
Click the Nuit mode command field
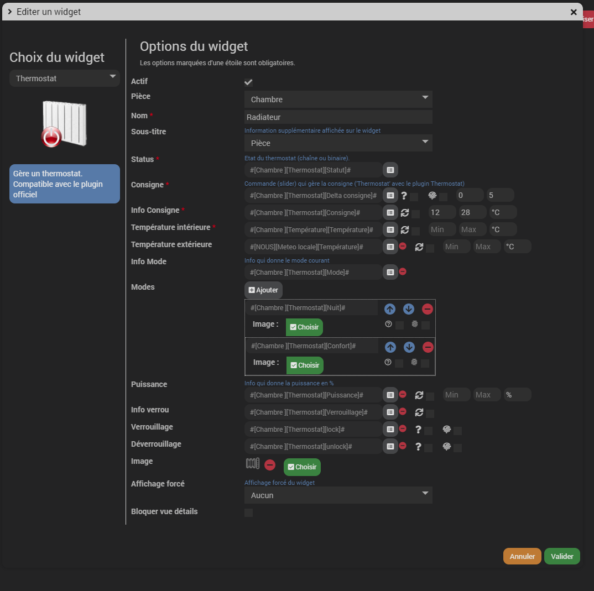[x=311, y=308]
